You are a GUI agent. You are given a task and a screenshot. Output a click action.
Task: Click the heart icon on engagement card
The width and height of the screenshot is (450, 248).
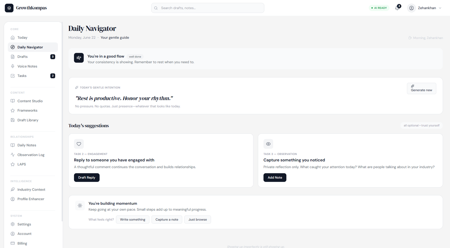point(79,144)
